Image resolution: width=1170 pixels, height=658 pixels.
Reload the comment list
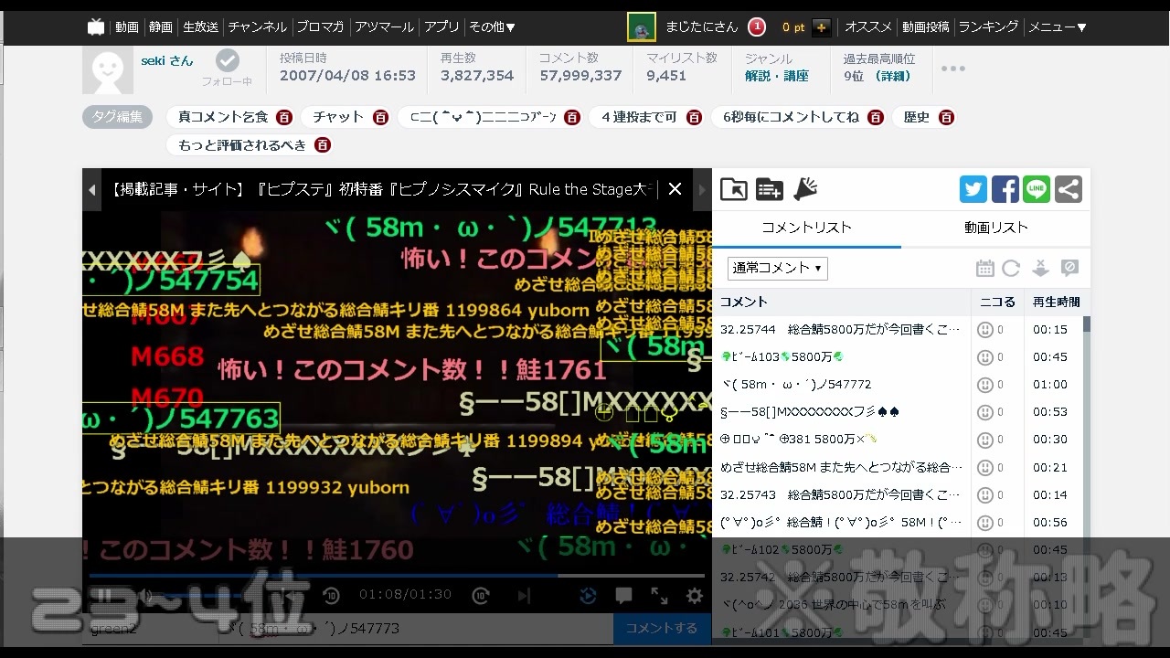1011,268
